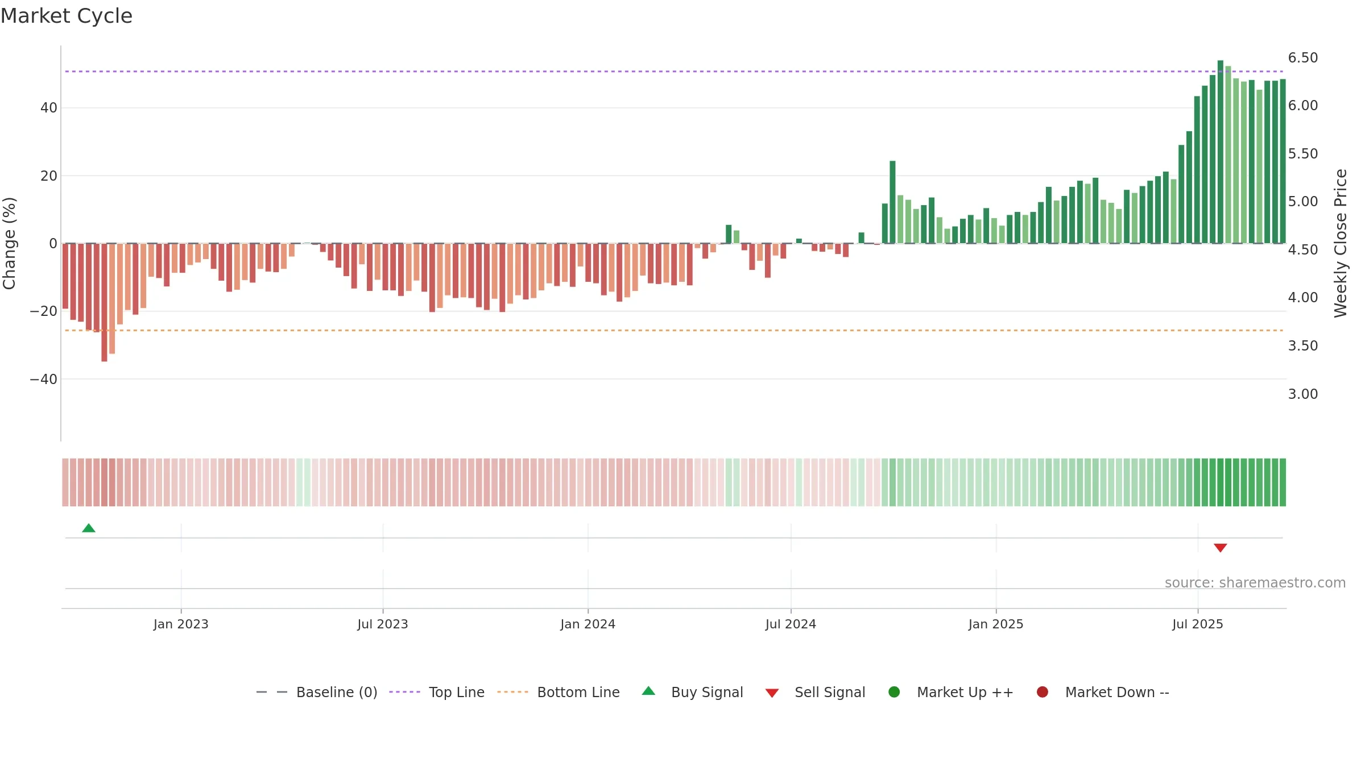Click the Change (%) axis title
Viewport: 1365px width, 767px height.
coord(9,243)
